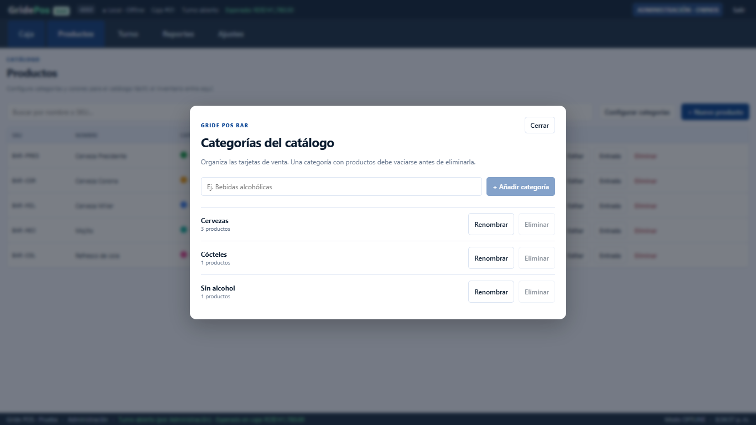Rename the Cervezas category

(491, 224)
